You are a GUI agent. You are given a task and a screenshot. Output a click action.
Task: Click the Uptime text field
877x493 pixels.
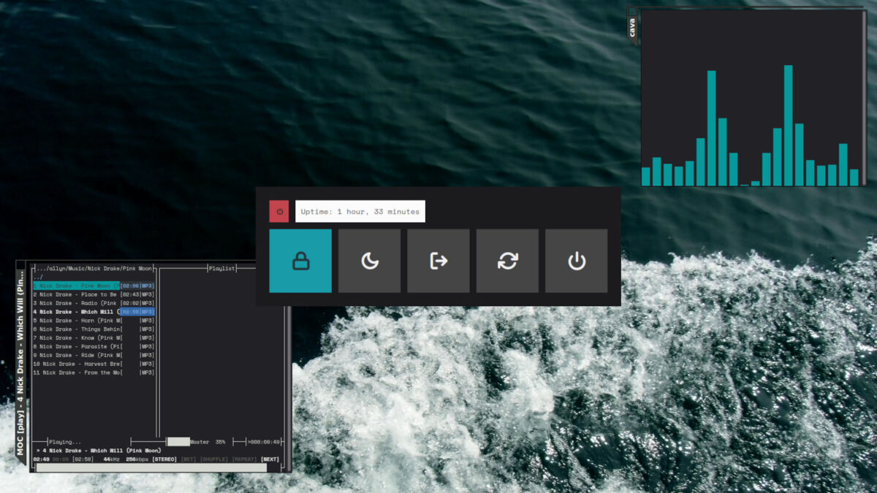360,211
